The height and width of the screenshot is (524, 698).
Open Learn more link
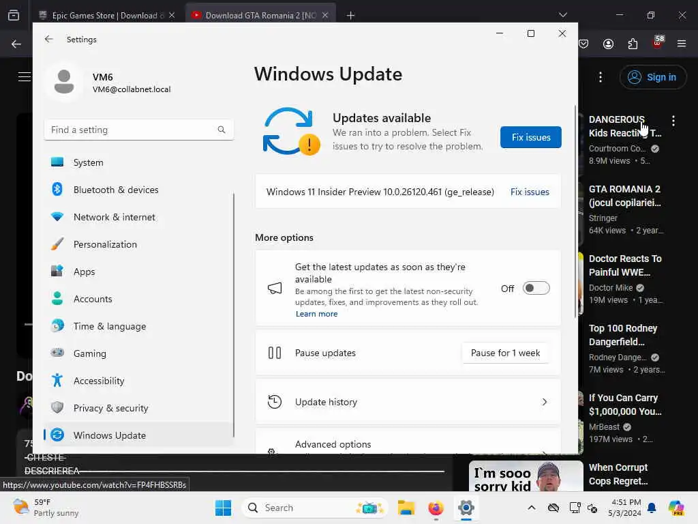tap(316, 314)
